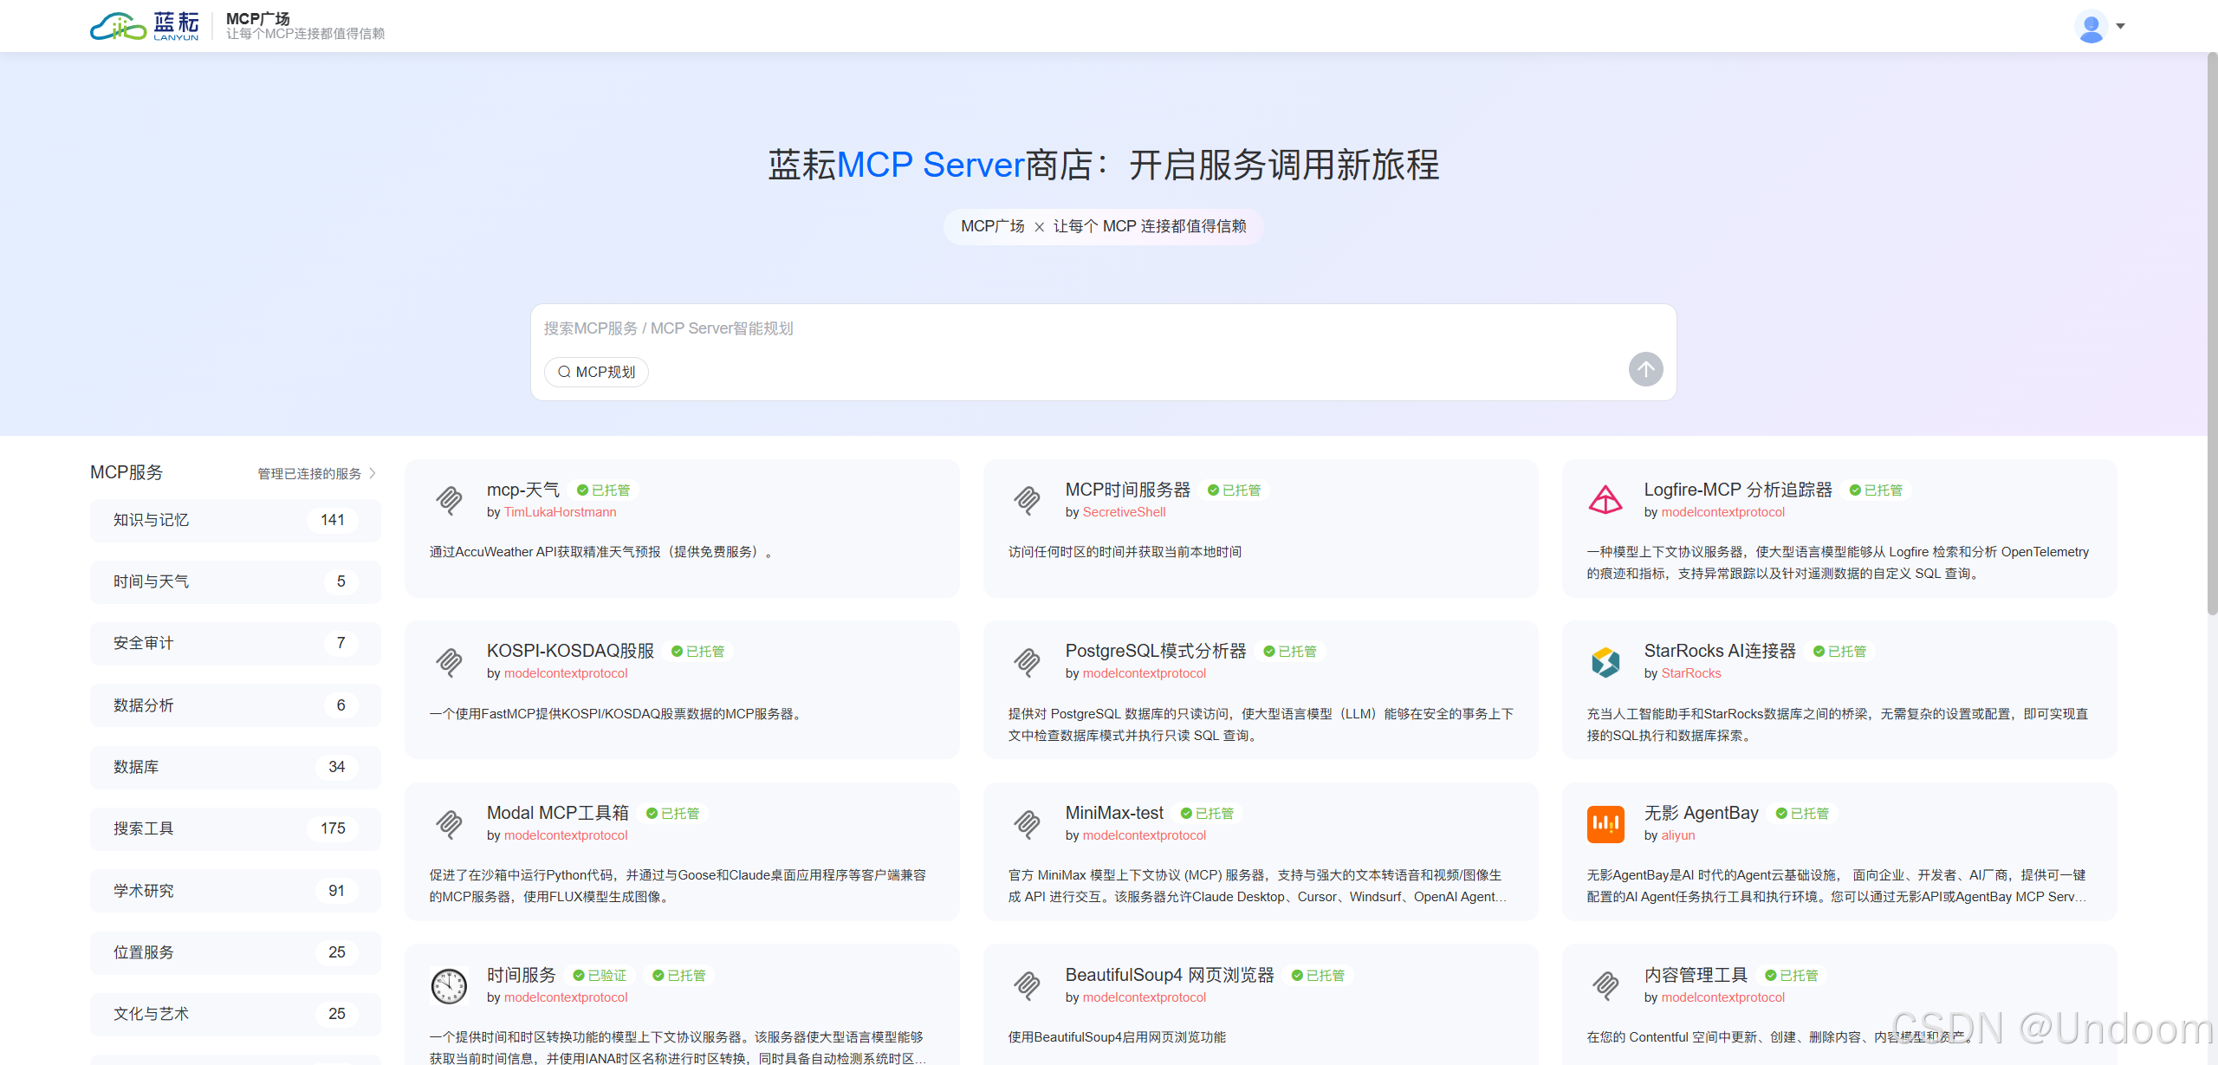
Task: Click the mcp-天气 AccuWeather description text
Action: point(601,552)
